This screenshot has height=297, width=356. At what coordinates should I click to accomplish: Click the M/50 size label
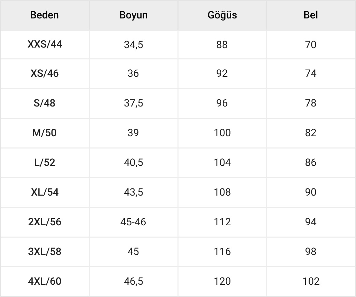pyautogui.click(x=45, y=133)
